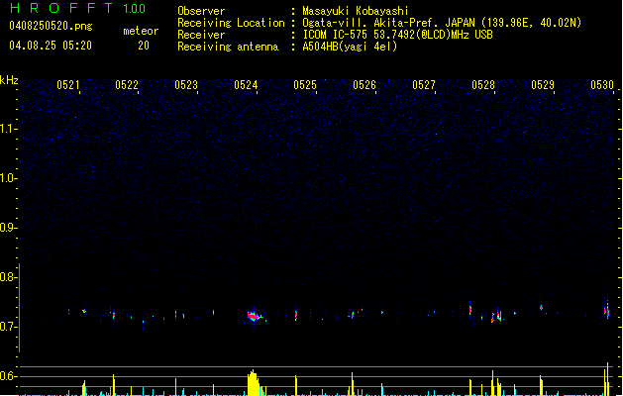Click the kHz axis unit label
The image size is (623, 396).
pos(9,80)
